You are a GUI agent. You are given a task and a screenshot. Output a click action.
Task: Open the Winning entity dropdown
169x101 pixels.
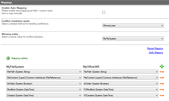133,38
